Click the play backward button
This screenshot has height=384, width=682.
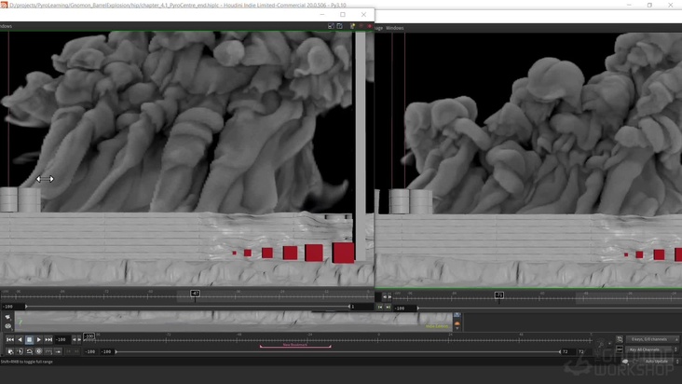click(20, 340)
